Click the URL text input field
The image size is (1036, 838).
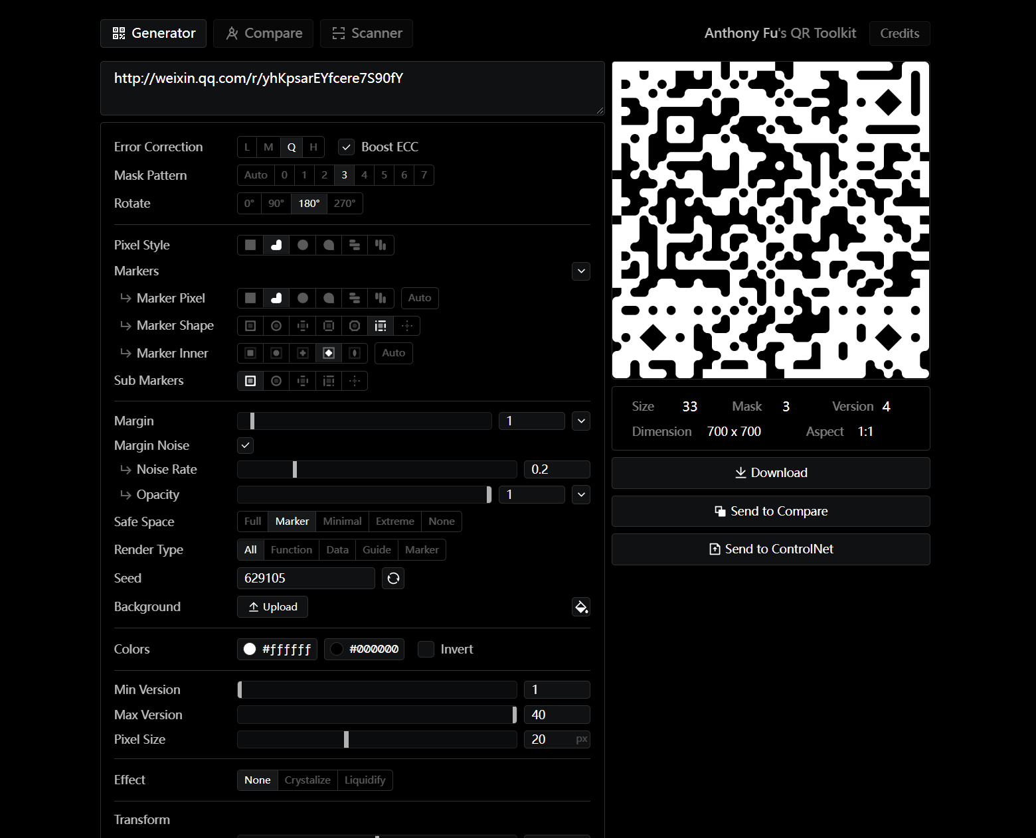352,88
